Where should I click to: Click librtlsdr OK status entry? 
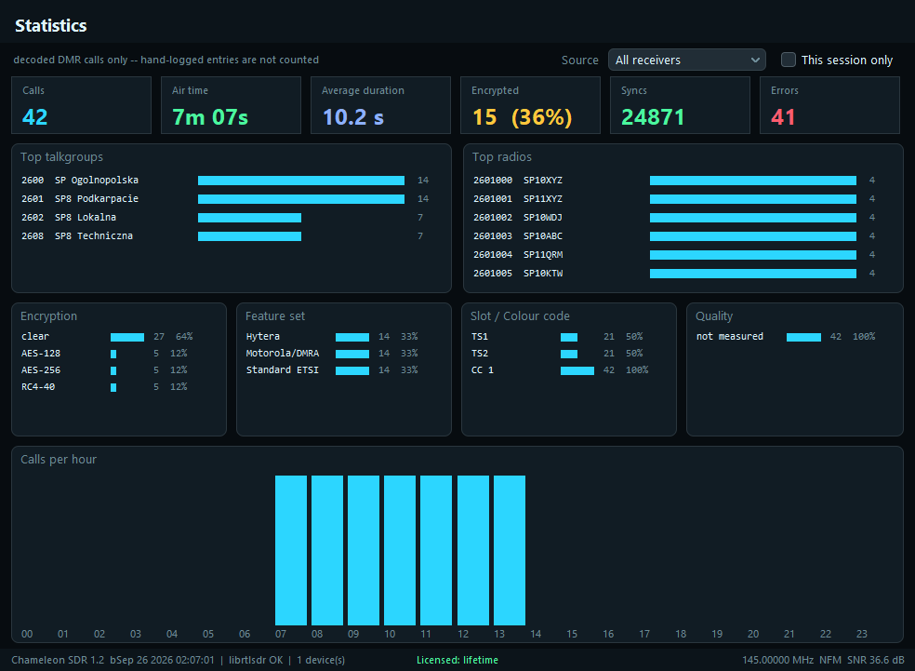pos(256,660)
